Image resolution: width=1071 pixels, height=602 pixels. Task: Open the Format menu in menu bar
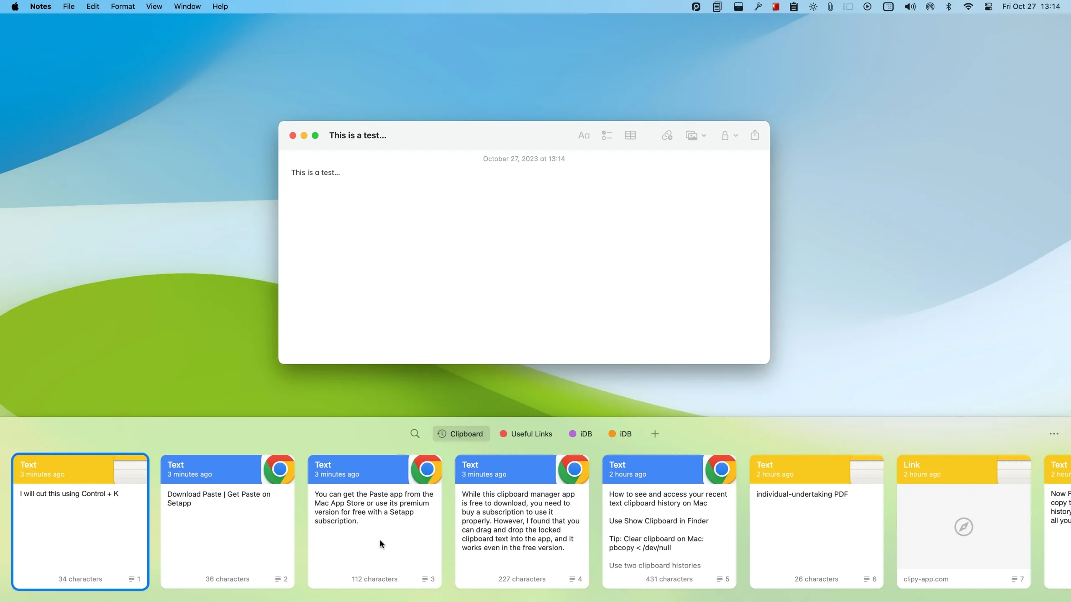pyautogui.click(x=122, y=6)
